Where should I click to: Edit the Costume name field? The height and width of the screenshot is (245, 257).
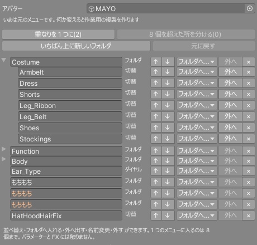pos(66,62)
